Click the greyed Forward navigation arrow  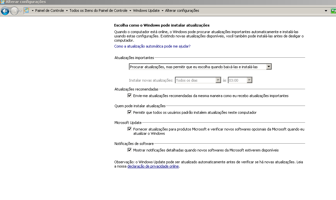coord(14,11)
